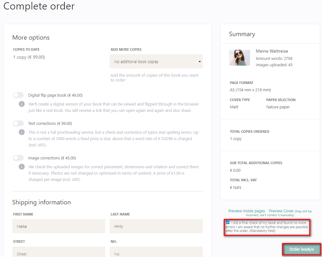Click info icon for Text corrections
The height and width of the screenshot is (257, 322).
(x=22, y=132)
